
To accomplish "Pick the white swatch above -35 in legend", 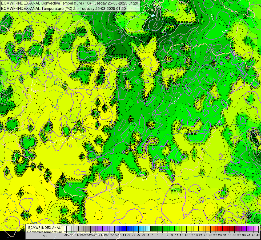I will [x=65, y=229].
